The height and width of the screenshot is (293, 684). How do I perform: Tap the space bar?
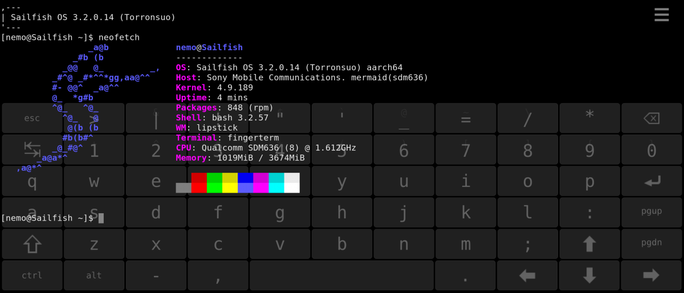tap(342, 275)
